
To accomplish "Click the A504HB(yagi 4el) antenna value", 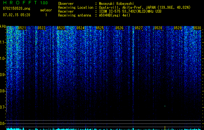I will 114,15.
